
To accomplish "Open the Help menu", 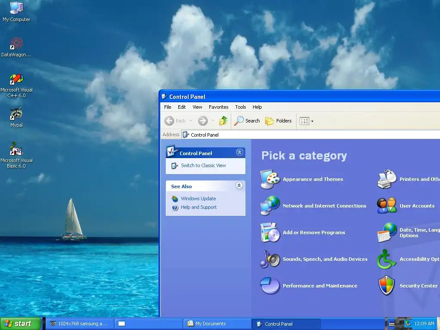I will 257,107.
